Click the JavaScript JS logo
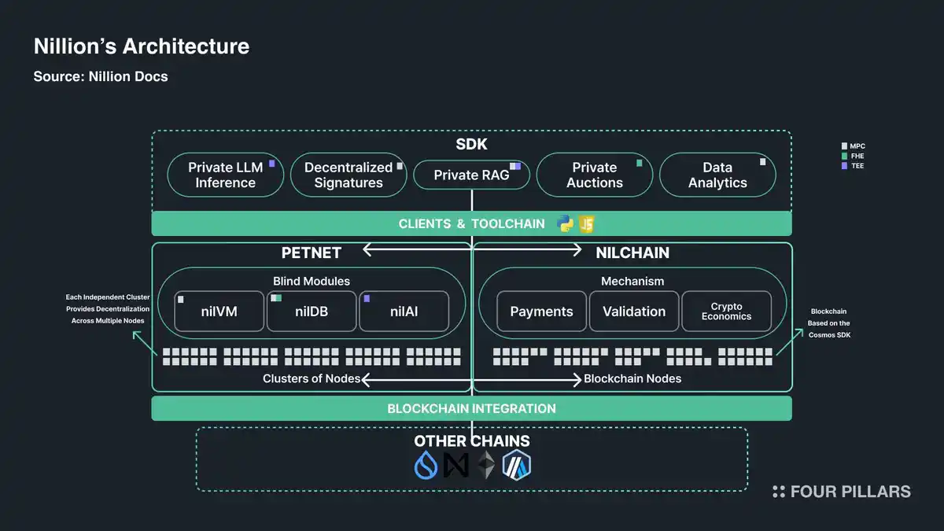944x531 pixels. pos(586,223)
